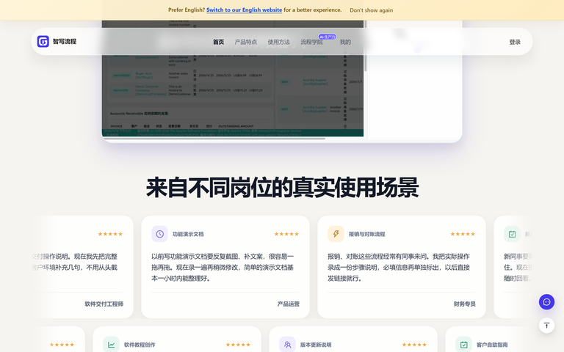564x352 pixels.
Task: Click the 财务专员 role label
Action: point(464,304)
